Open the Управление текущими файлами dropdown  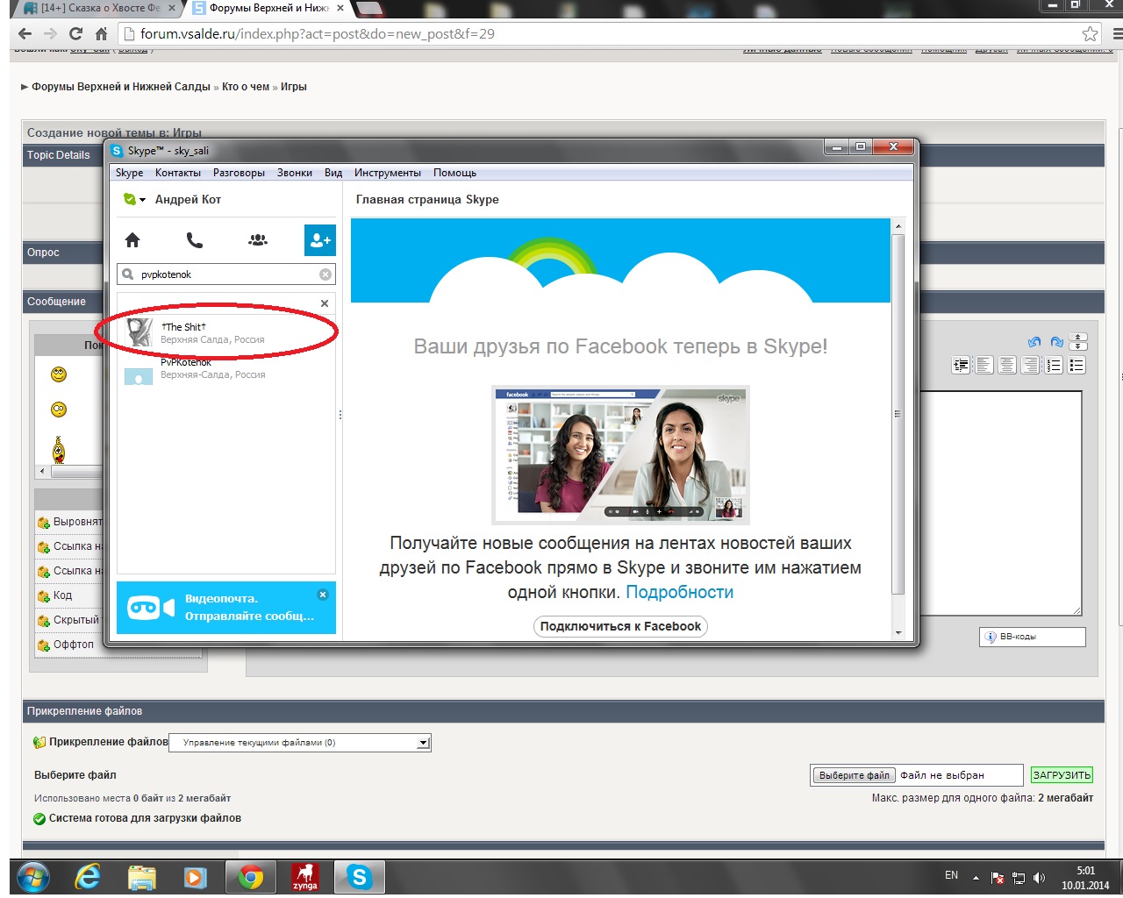pos(423,743)
